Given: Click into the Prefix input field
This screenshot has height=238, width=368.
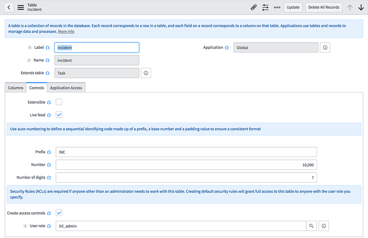Looking at the screenshot, I should pos(186,152).
